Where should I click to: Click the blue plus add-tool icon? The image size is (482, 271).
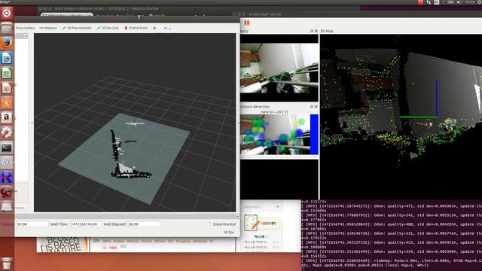154,28
